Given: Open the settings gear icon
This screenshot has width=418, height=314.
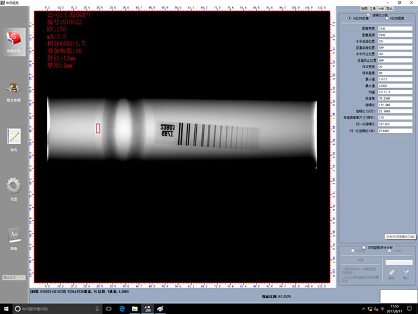Looking at the screenshot, I should (x=14, y=187).
